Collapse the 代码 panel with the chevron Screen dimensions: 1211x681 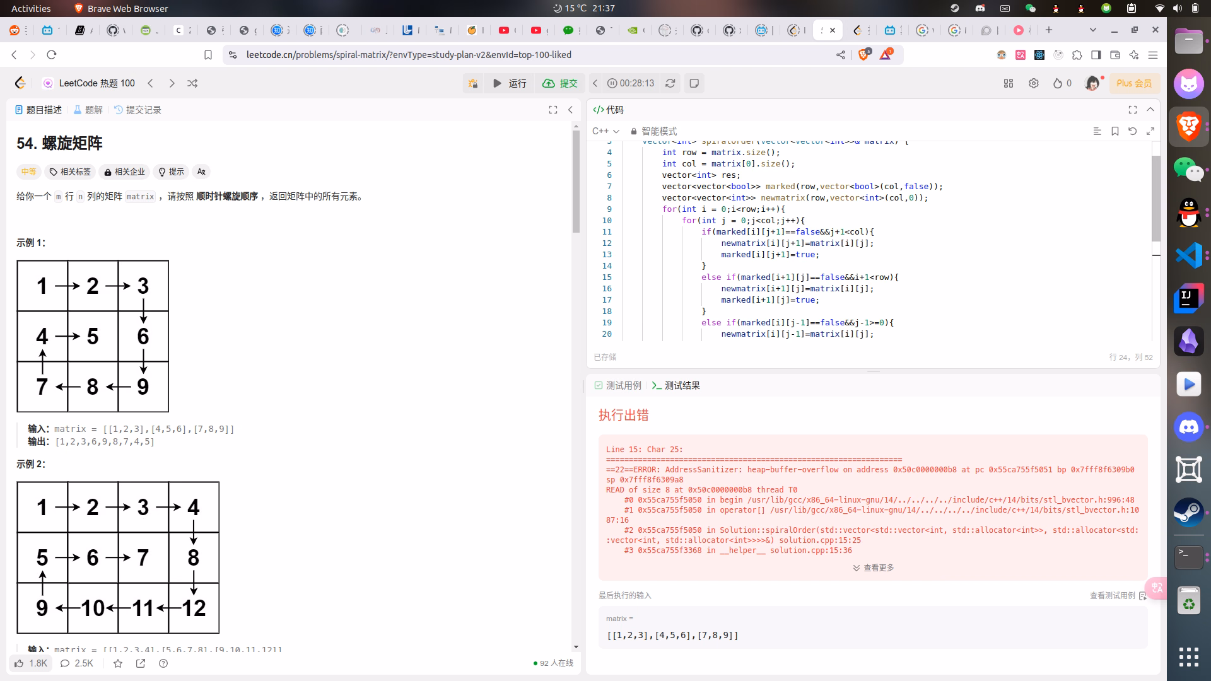point(1150,110)
